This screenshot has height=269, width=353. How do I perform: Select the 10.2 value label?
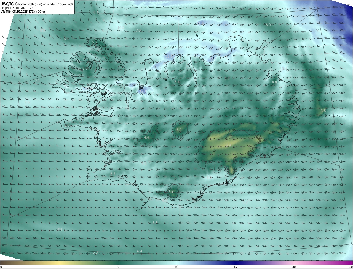tap(121, 28)
